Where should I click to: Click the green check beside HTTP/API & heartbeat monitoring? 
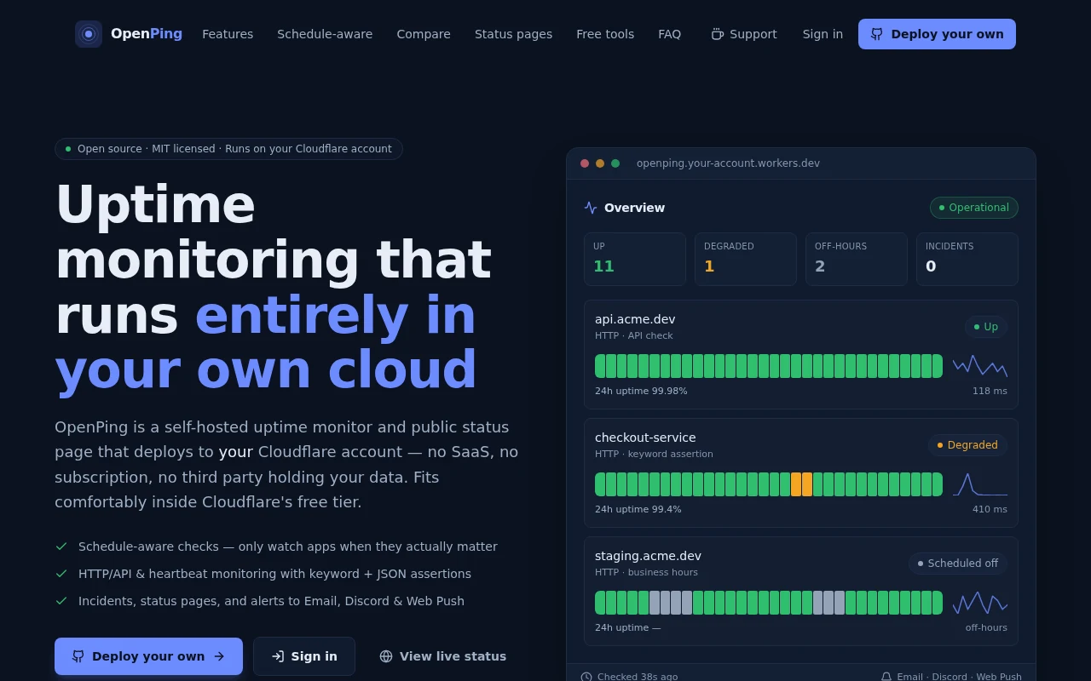click(61, 574)
